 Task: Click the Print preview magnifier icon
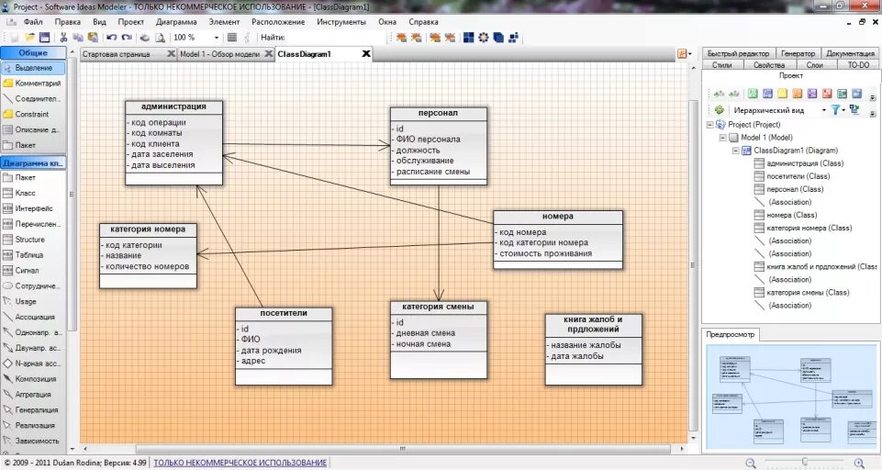point(161,37)
